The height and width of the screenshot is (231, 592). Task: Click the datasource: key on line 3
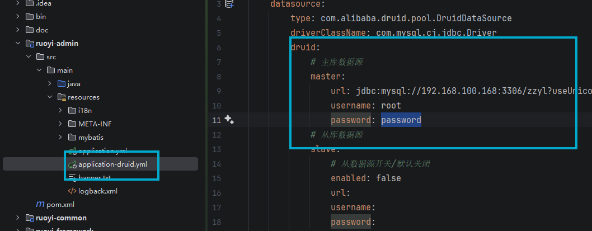[x=298, y=4]
